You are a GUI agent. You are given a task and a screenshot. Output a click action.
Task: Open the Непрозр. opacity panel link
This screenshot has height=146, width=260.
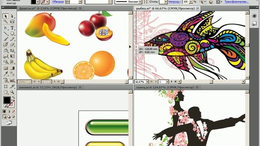pyautogui.click(x=174, y=2)
